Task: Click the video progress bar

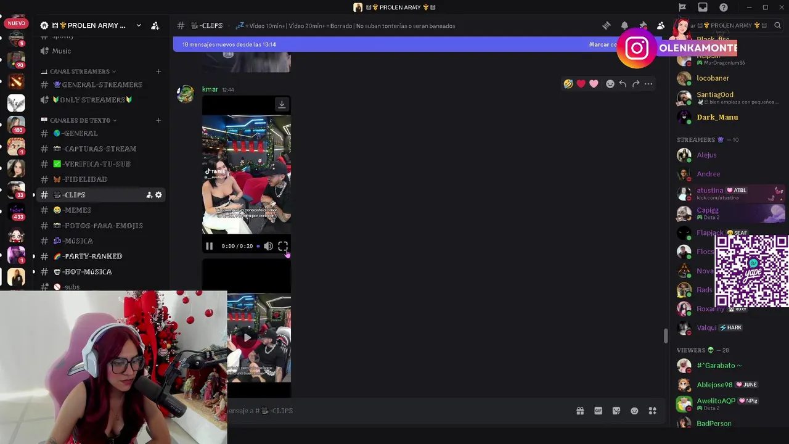Action: point(258,246)
